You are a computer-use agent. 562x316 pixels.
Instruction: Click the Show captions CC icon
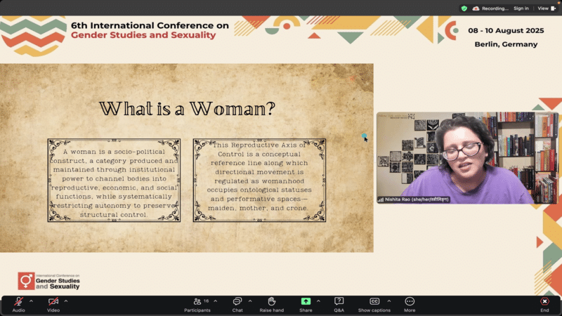tap(374, 301)
